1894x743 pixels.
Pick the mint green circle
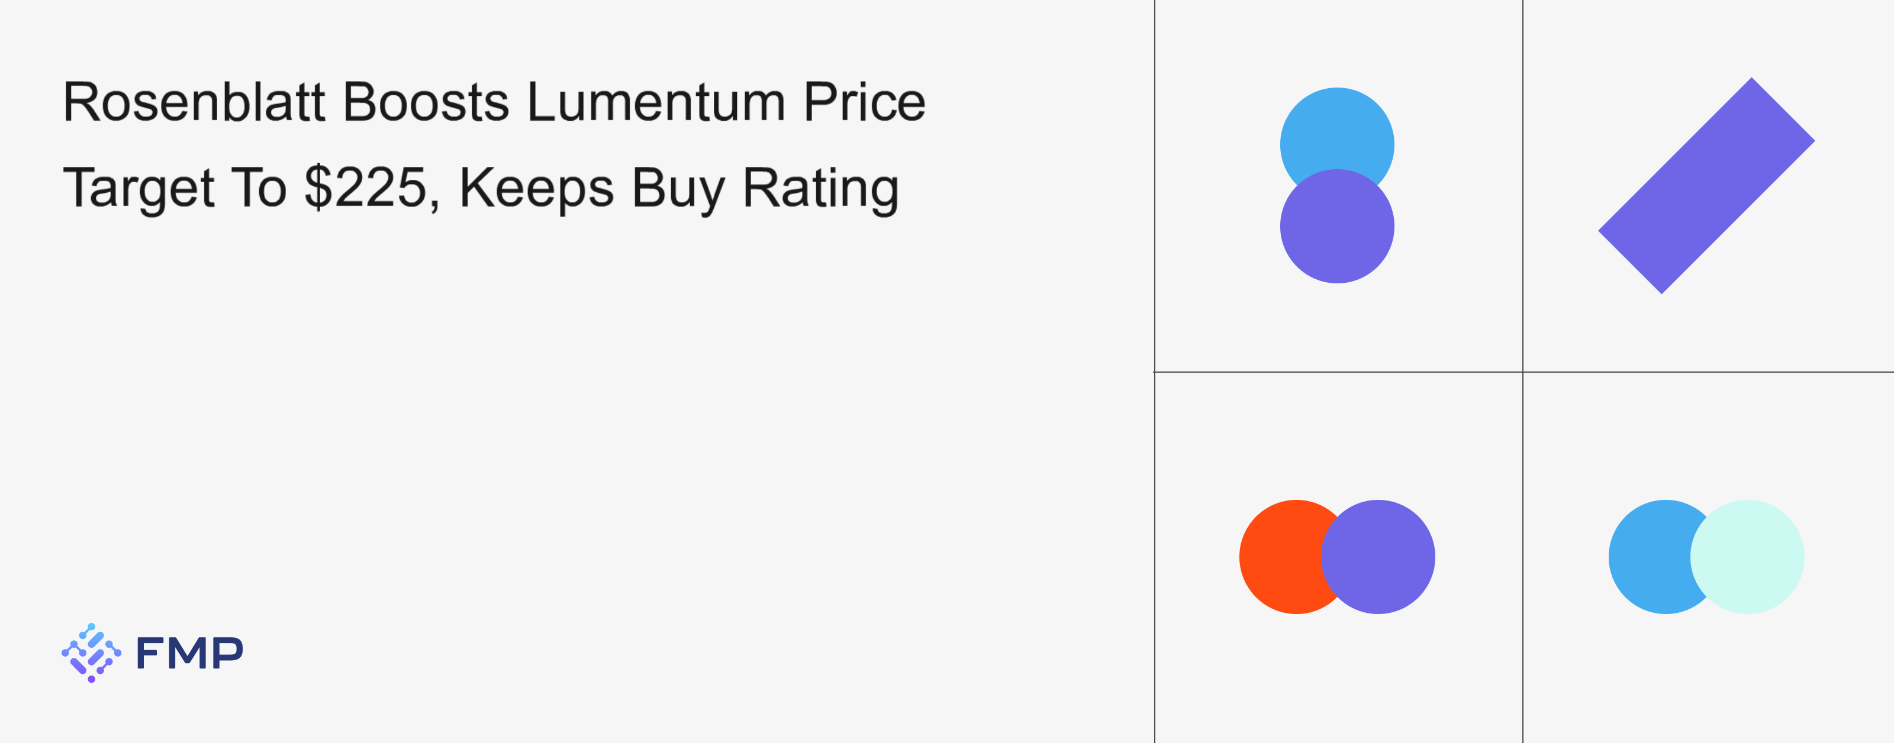(x=1748, y=557)
